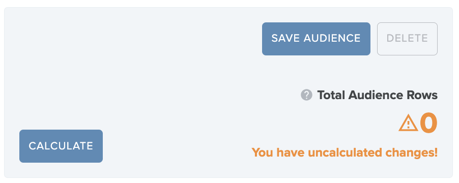Select the large orange 0 value
Image resolution: width=459 pixels, height=183 pixels.
pyautogui.click(x=428, y=123)
